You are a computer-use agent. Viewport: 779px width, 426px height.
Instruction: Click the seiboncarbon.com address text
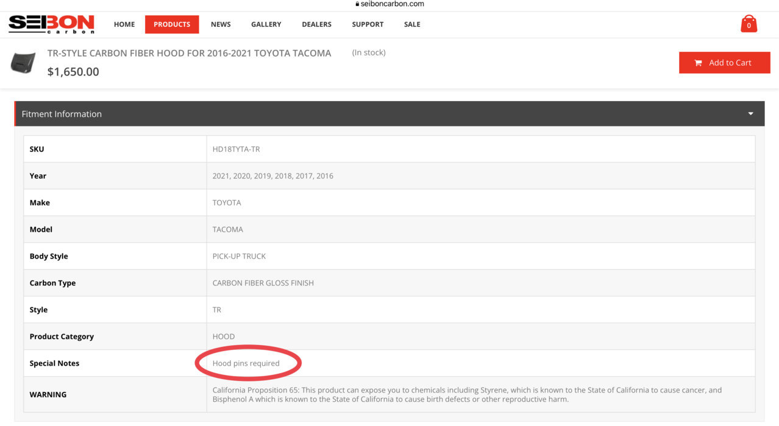click(393, 4)
